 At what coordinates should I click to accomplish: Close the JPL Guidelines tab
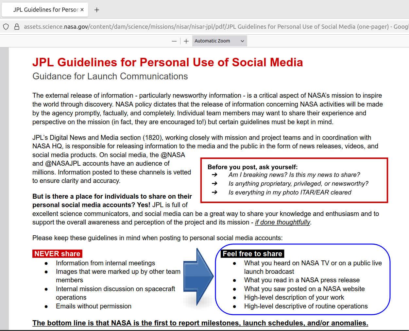(x=82, y=10)
